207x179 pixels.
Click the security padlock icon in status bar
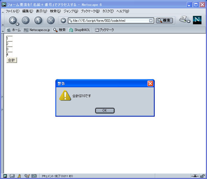pyautogui.click(x=202, y=176)
